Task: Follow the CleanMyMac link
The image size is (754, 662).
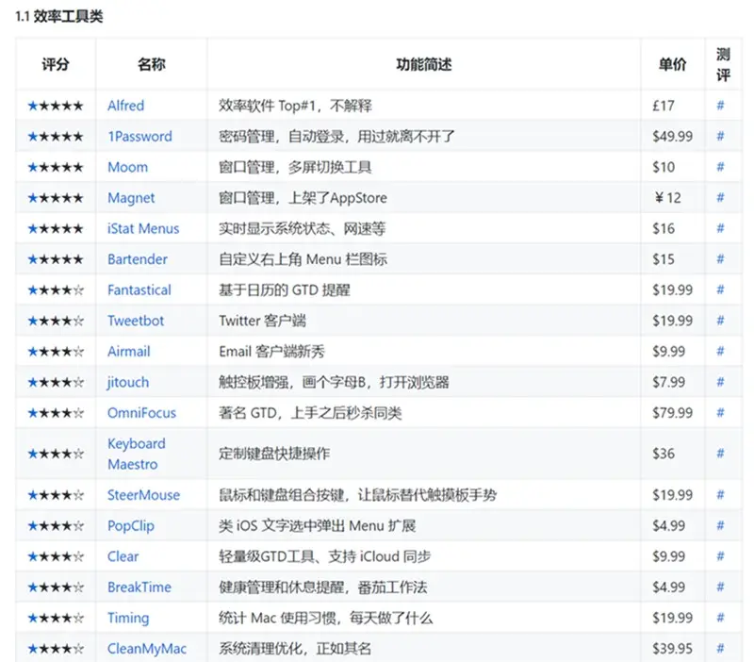Action: [x=147, y=649]
